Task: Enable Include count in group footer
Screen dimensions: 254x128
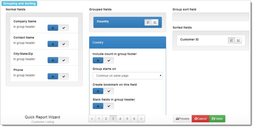Action: click(x=109, y=61)
